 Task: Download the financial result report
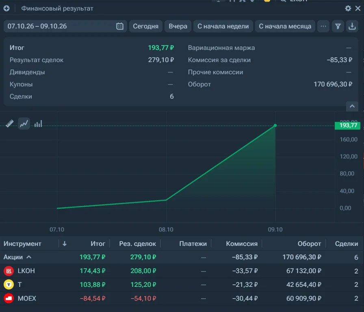click(x=352, y=26)
